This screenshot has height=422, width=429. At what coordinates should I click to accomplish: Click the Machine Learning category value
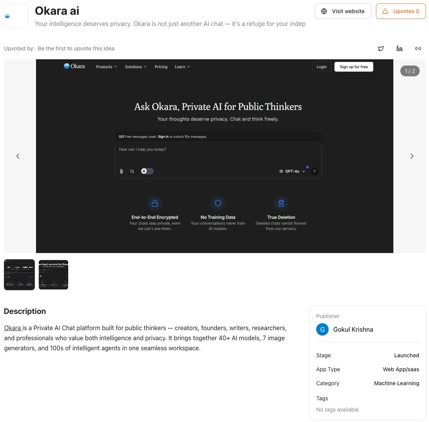[396, 383]
